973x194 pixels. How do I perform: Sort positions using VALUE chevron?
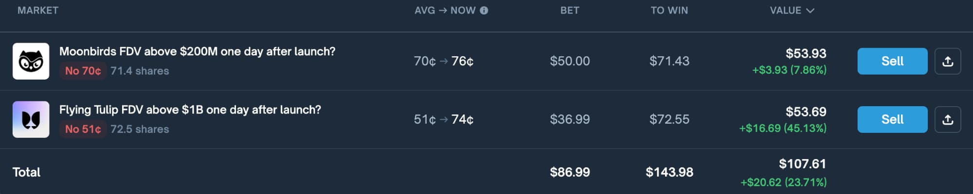click(x=810, y=11)
